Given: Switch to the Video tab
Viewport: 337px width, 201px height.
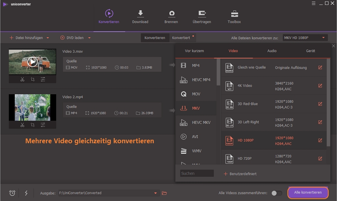Looking at the screenshot, I should tap(233, 51).
